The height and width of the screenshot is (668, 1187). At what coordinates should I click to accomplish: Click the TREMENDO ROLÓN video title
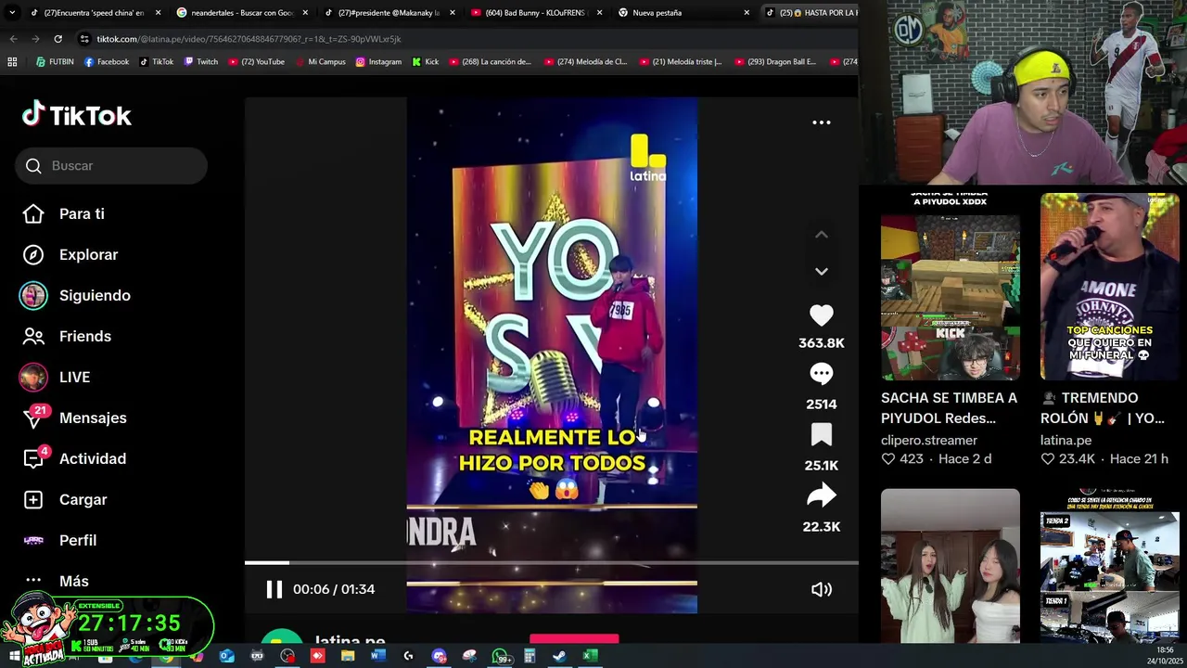pyautogui.click(x=1103, y=408)
